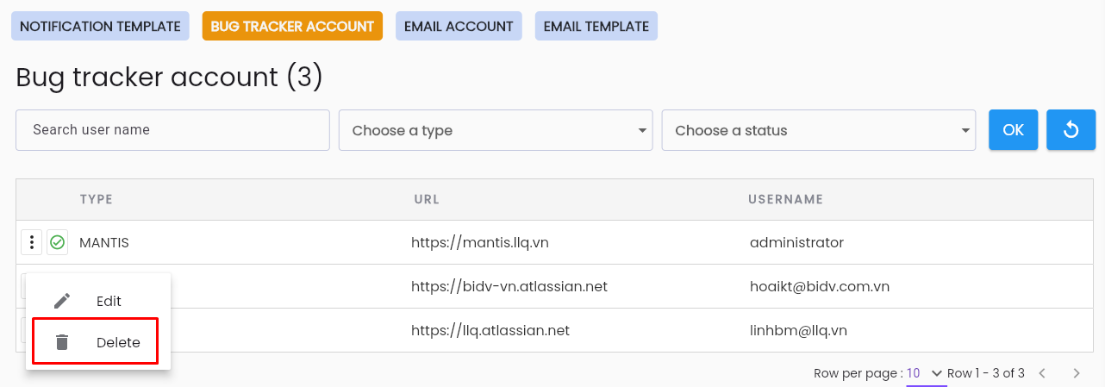The height and width of the screenshot is (387, 1105).
Task: Click the OK filter button
Action: point(1014,130)
